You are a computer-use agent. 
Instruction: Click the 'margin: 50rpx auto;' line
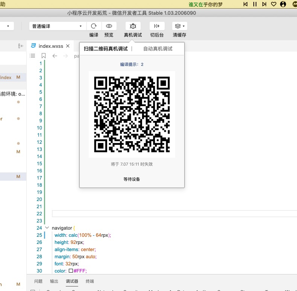pos(76,256)
